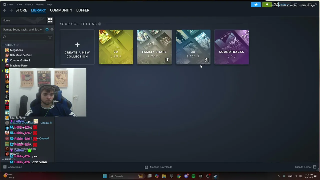Open the volume tray icon

click(300, 176)
